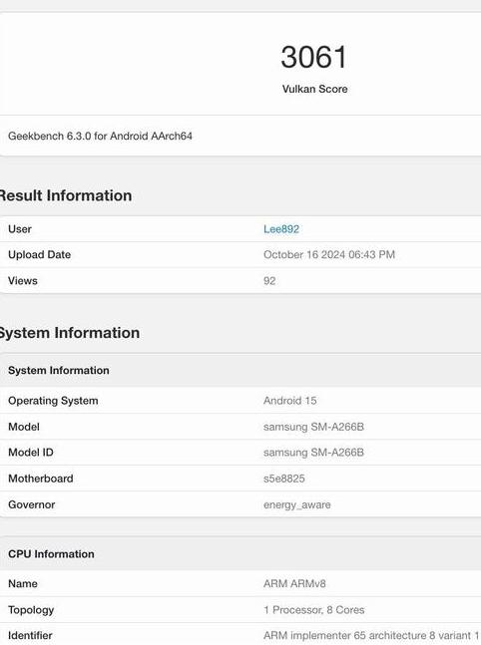Select the Vulkan Score label

point(314,89)
